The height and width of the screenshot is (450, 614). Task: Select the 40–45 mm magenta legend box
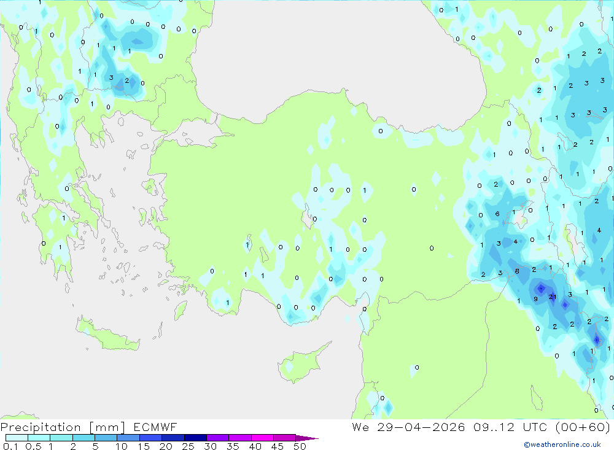[x=262, y=438]
